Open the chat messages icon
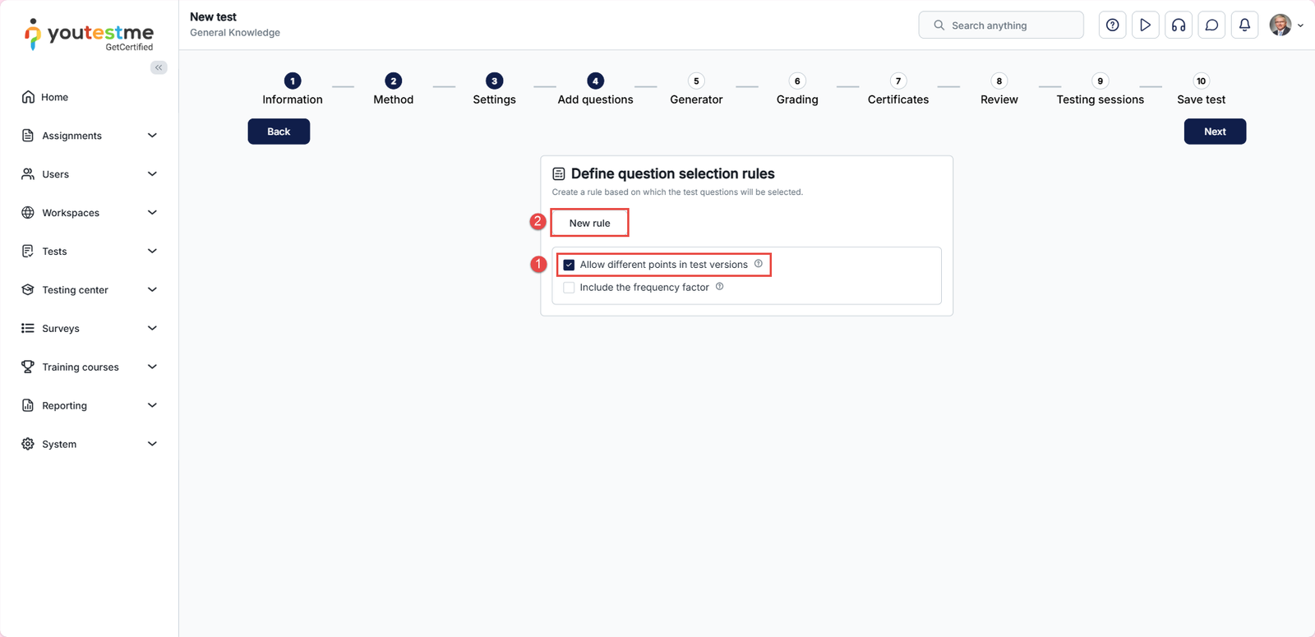The width and height of the screenshot is (1315, 637). (1211, 25)
